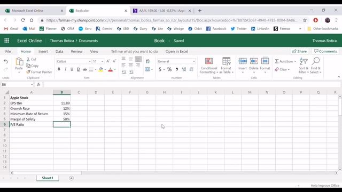The image size is (342, 192).
Task: Open the Find & Select menu
Action: [x=316, y=66]
